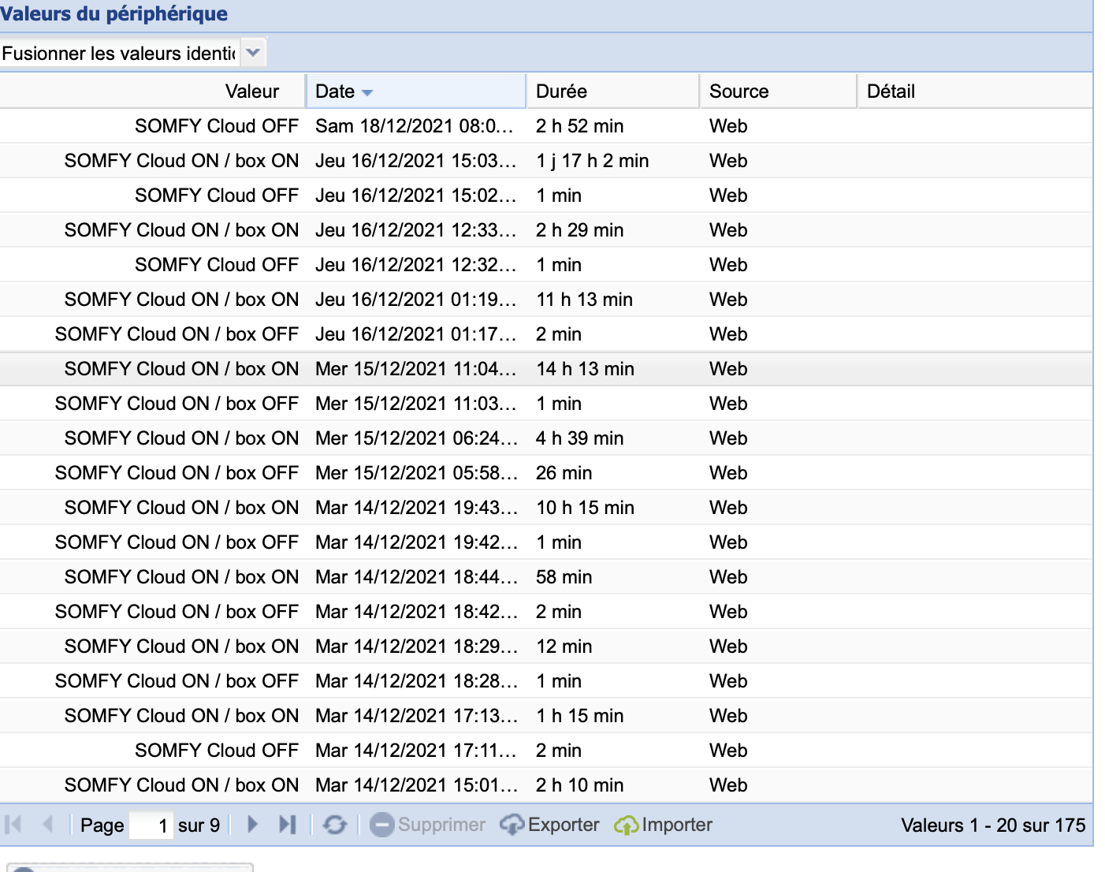1105x872 pixels.
Task: Click the Mer 15/12/2021 06:24… date cell
Action: (x=416, y=438)
